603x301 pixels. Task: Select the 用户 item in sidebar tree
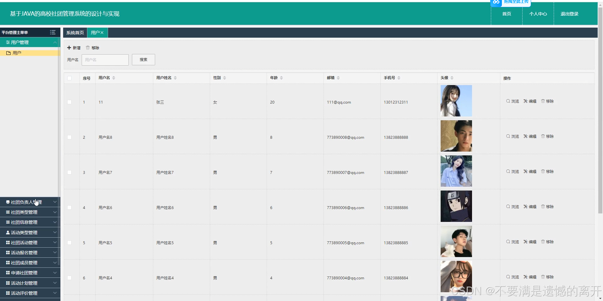pyautogui.click(x=30, y=53)
